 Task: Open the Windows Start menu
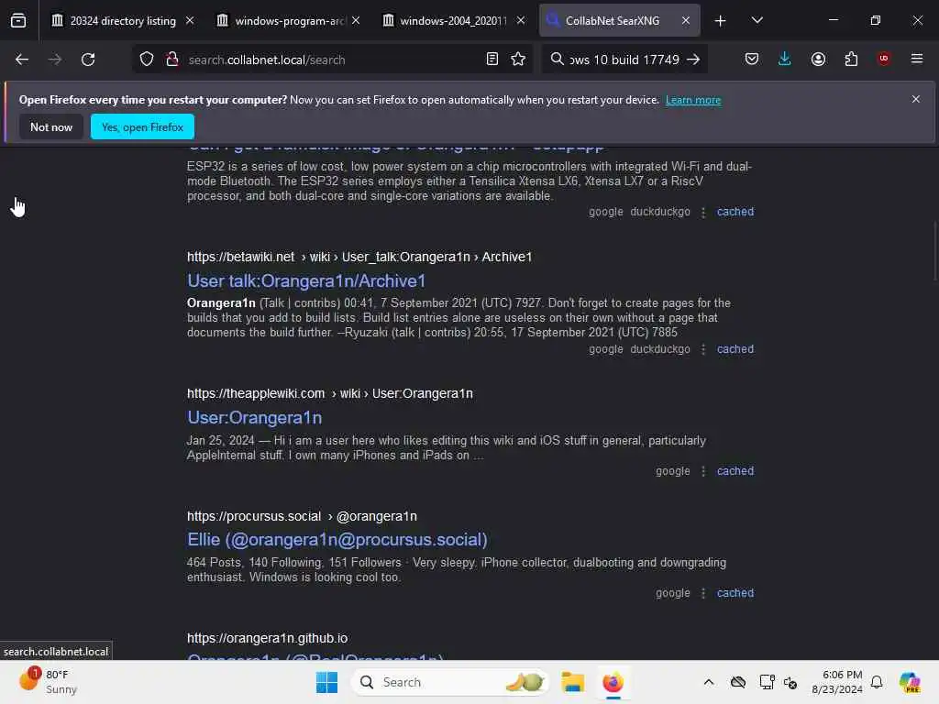(x=327, y=682)
